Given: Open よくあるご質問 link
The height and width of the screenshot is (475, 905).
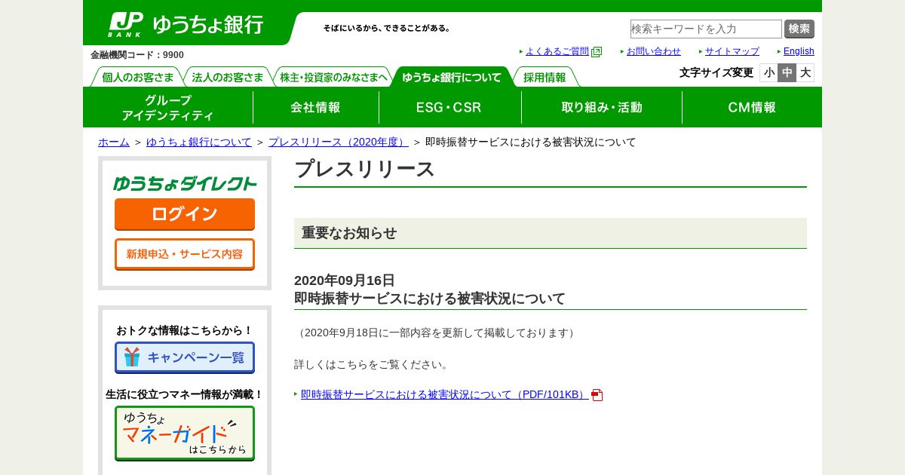Looking at the screenshot, I should [x=557, y=51].
